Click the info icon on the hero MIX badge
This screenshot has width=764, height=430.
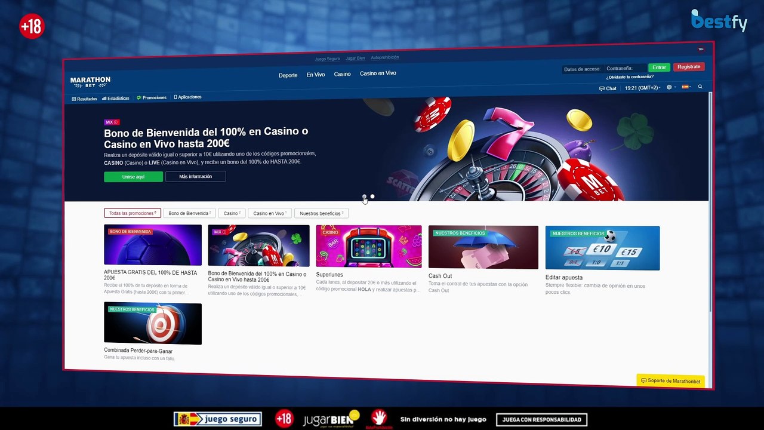[x=116, y=122]
